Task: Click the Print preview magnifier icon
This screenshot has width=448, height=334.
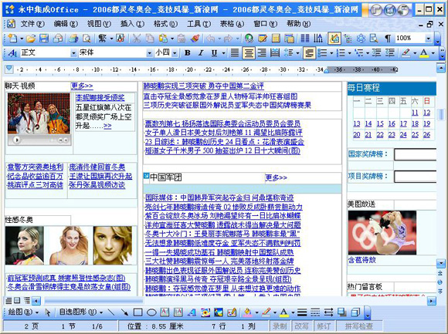Action: 87,38
